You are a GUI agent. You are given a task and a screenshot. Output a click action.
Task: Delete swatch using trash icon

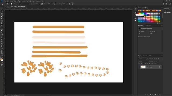tap(160, 23)
